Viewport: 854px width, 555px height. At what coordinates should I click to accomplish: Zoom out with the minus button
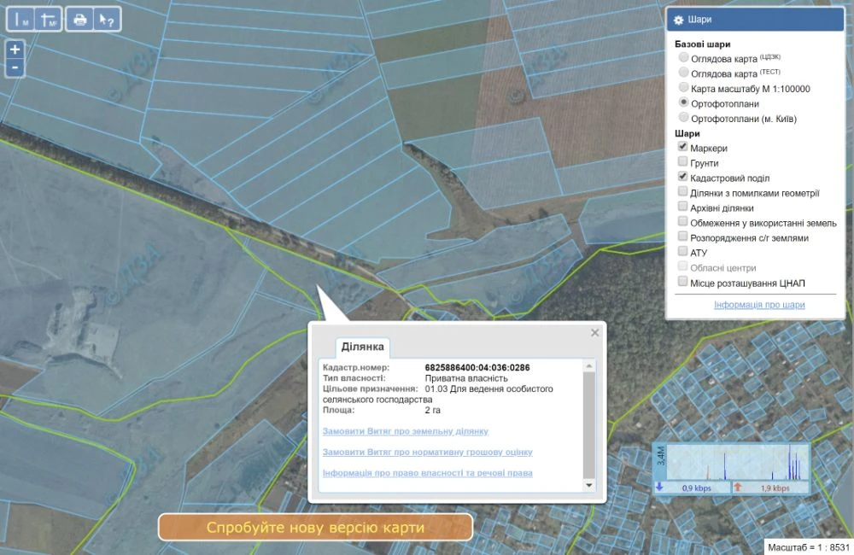[x=15, y=67]
